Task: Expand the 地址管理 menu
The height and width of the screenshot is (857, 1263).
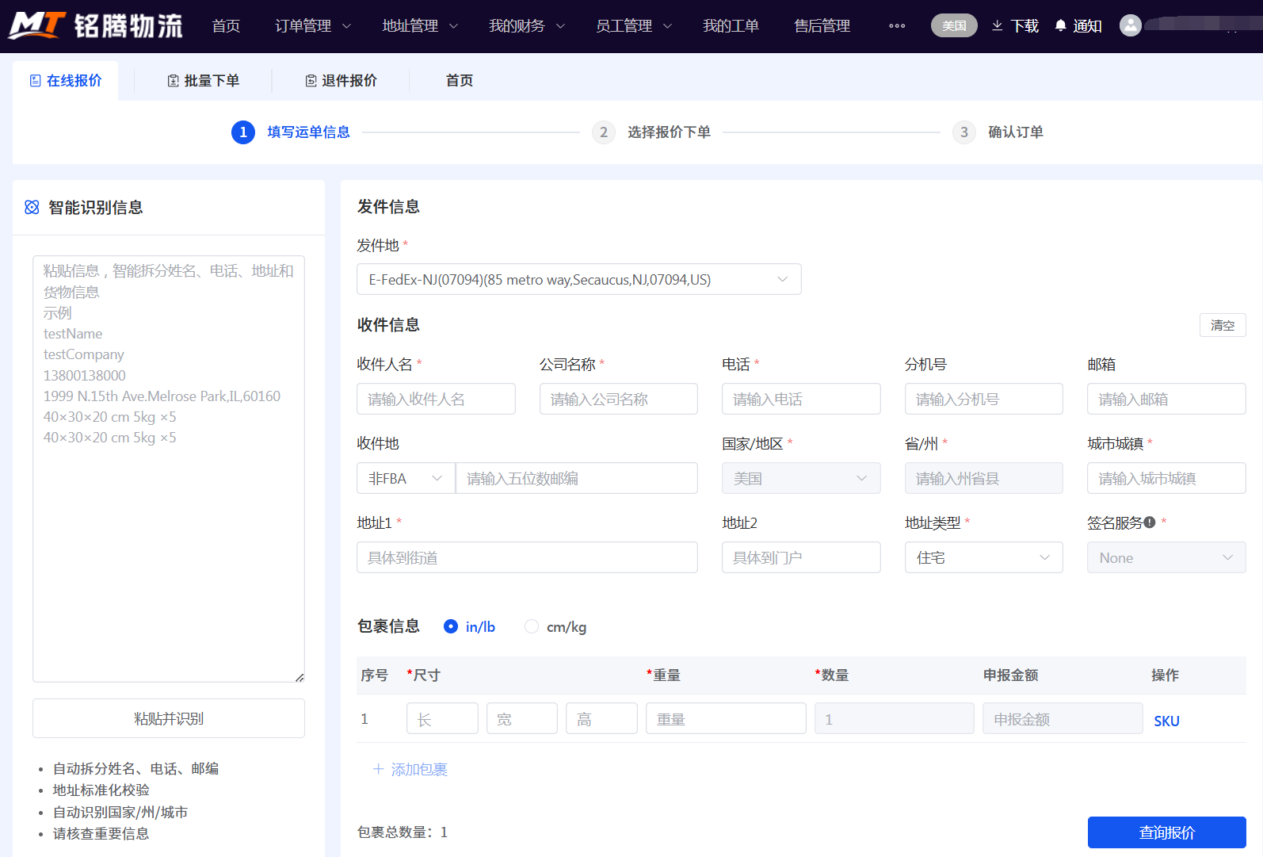Action: [420, 26]
